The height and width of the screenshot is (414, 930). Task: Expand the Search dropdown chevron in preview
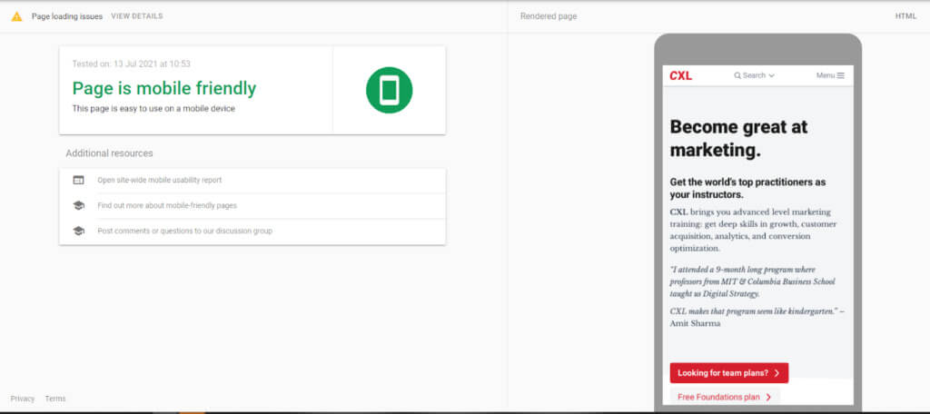pos(771,76)
